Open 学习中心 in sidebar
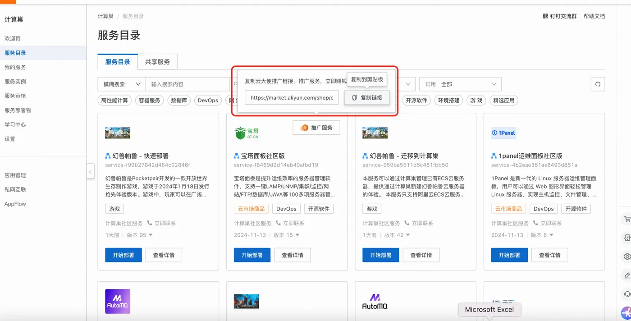The image size is (631, 321). click(x=15, y=125)
